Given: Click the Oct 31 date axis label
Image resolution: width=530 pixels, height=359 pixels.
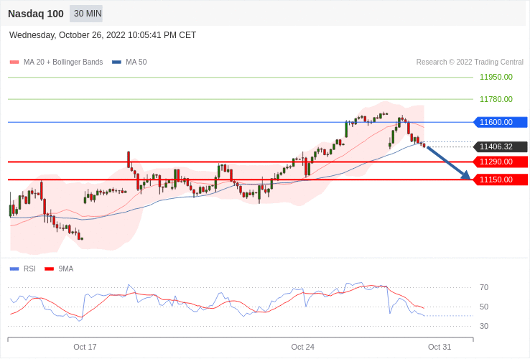Looking at the screenshot, I should [x=440, y=348].
